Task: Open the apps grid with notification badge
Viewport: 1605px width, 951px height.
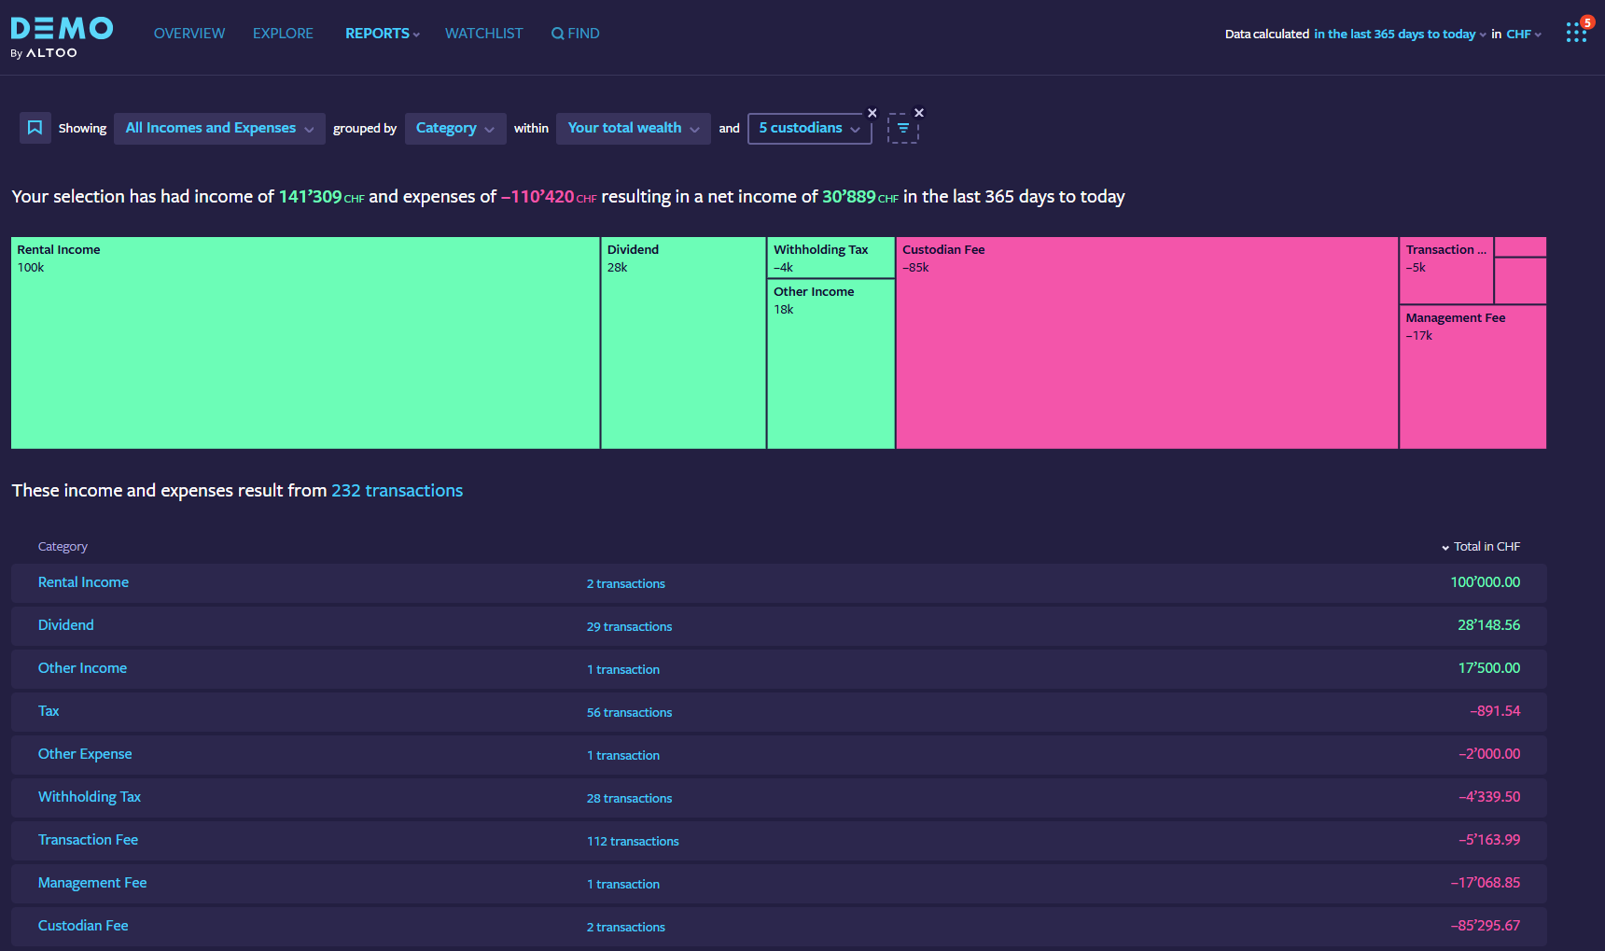Action: 1576,33
